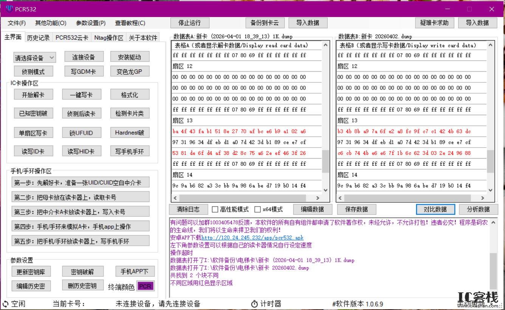Start card cracking with 开始解卡

[33, 94]
